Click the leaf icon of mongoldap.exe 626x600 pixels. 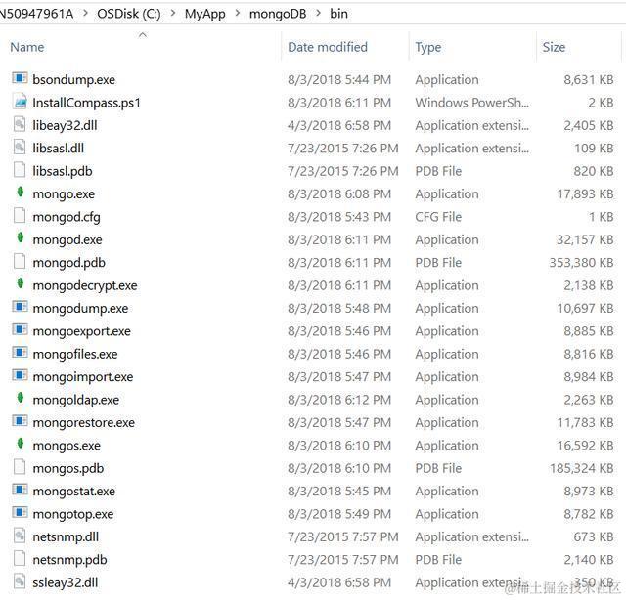(x=21, y=398)
